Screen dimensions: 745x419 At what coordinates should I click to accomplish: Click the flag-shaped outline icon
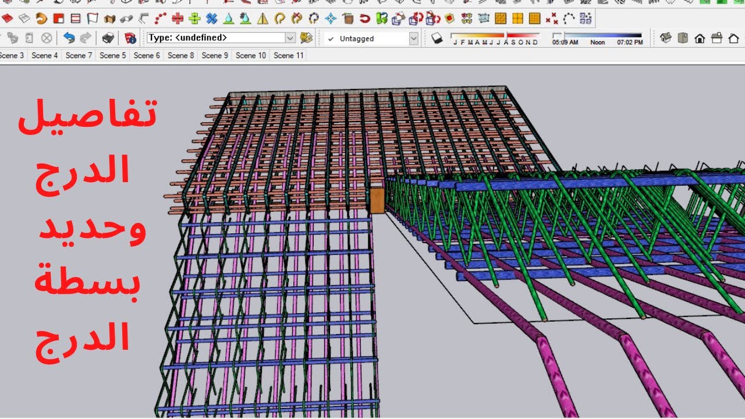93,19
